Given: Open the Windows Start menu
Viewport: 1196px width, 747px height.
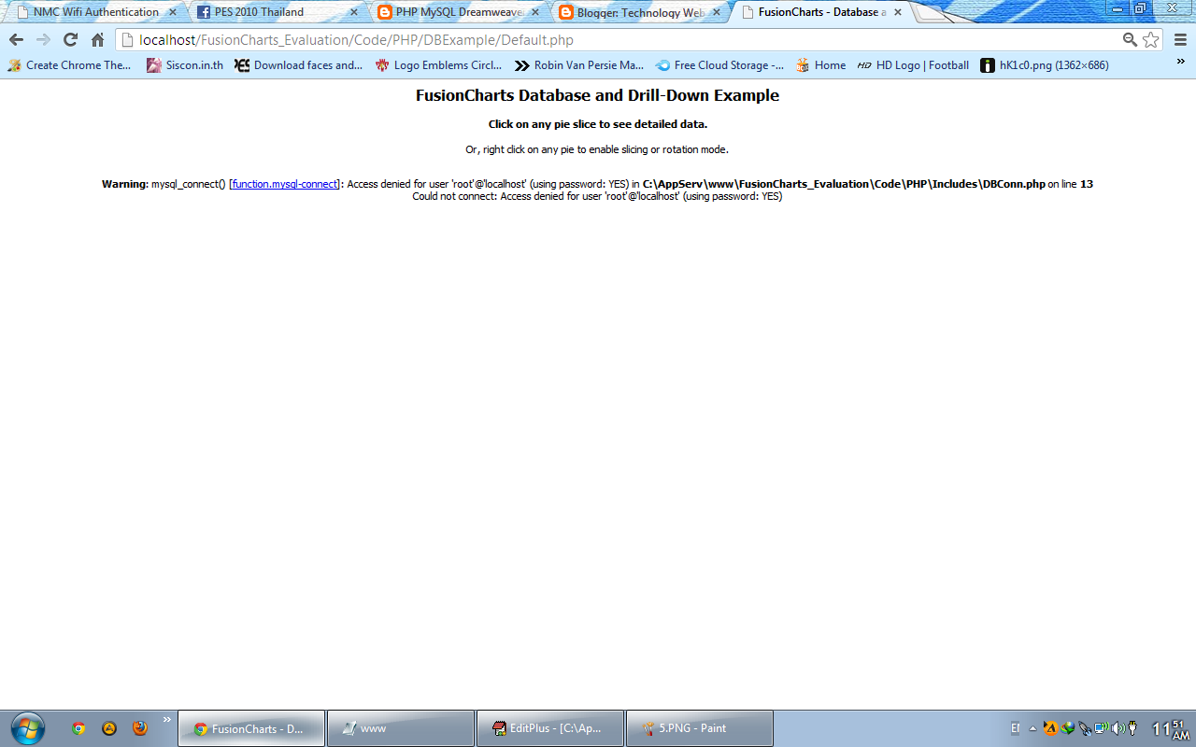Looking at the screenshot, I should tap(28, 728).
